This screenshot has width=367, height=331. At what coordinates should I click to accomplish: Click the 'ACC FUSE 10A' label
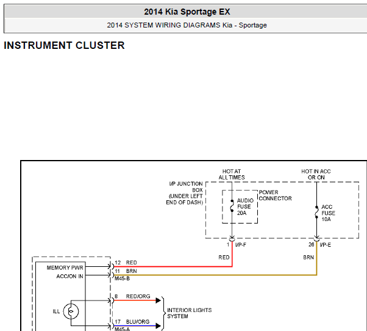(x=328, y=213)
